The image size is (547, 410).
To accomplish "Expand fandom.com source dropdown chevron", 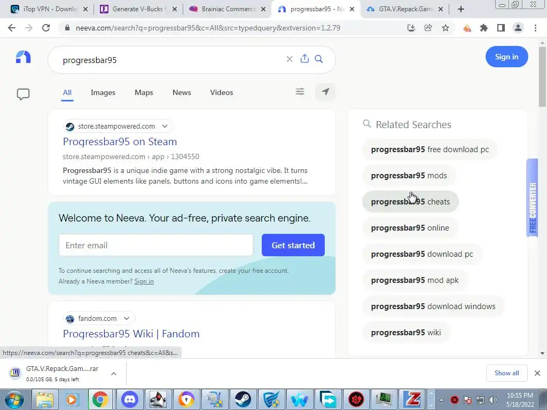I will [127, 318].
